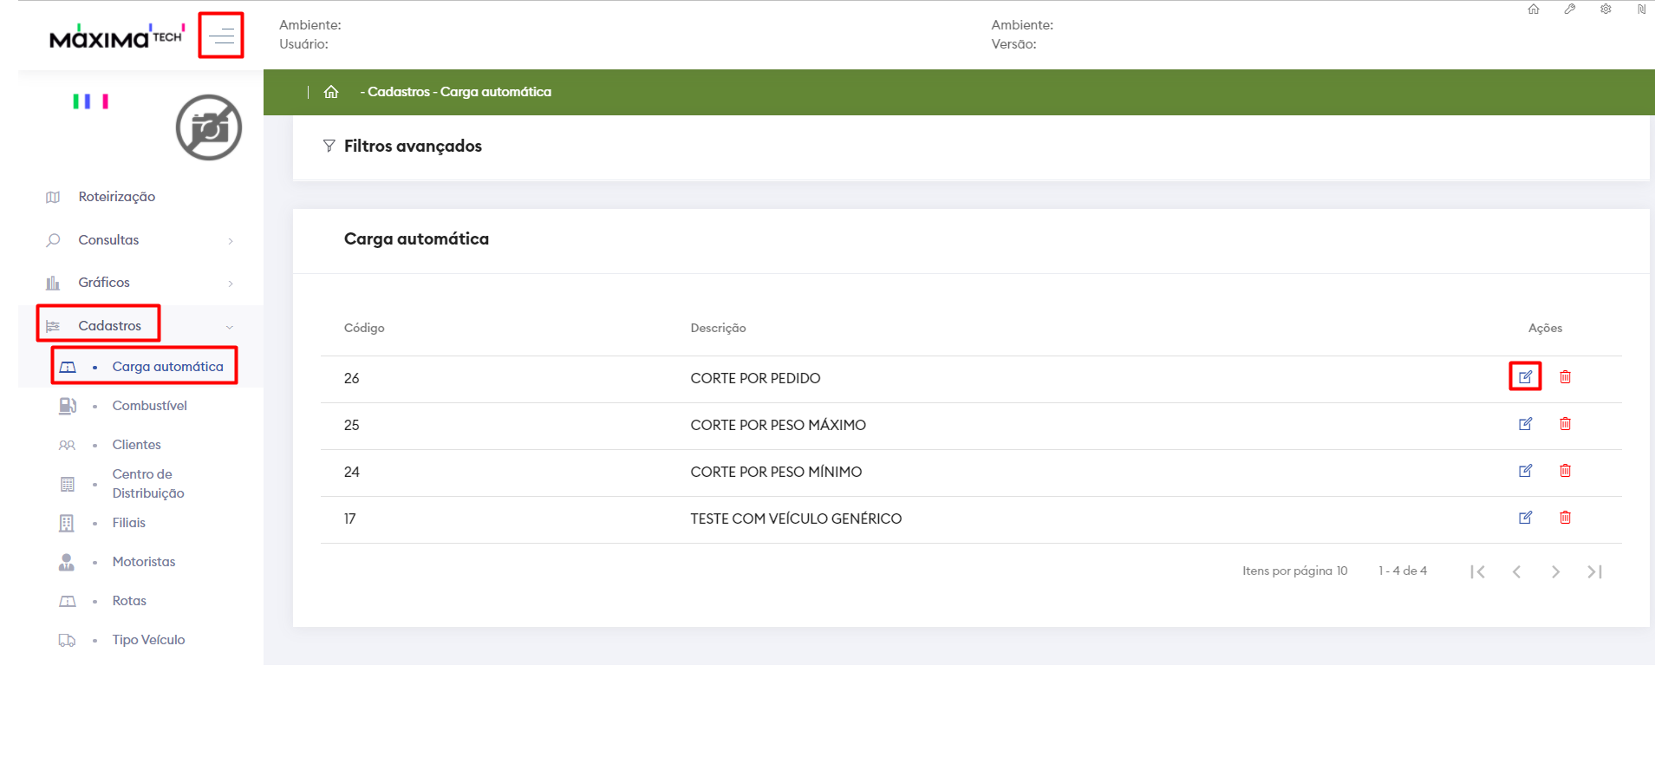Go to the next page of results
Screen dimensions: 1655x783
click(x=1556, y=571)
